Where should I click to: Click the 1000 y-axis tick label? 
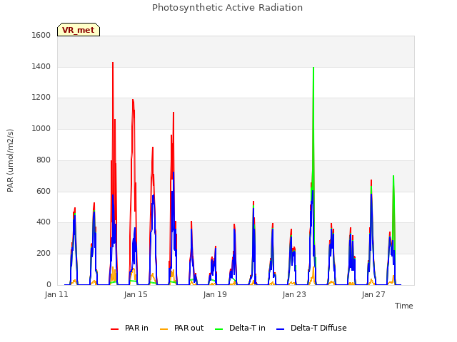(41, 128)
